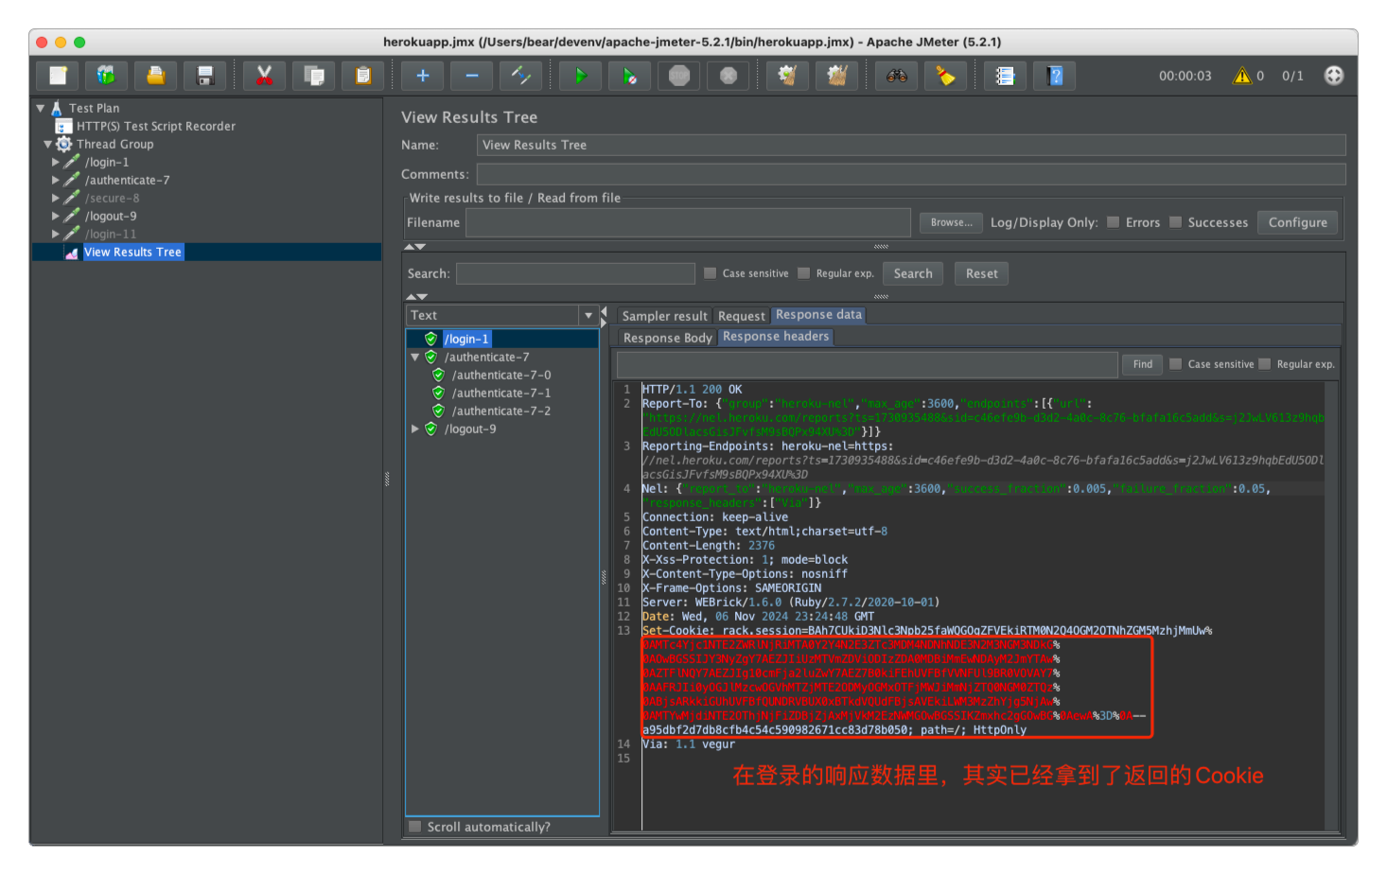Expand /logout-9 in test plan tree

point(55,216)
